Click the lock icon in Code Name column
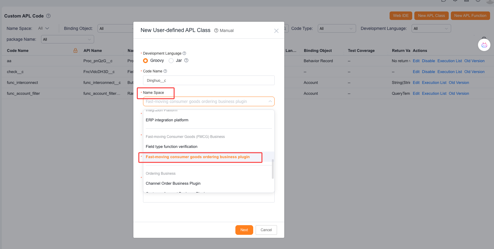The height and width of the screenshot is (249, 494). pyautogui.click(x=75, y=50)
